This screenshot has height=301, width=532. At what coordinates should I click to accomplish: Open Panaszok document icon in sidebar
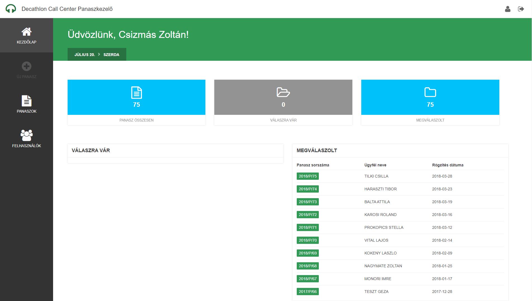pos(27,101)
